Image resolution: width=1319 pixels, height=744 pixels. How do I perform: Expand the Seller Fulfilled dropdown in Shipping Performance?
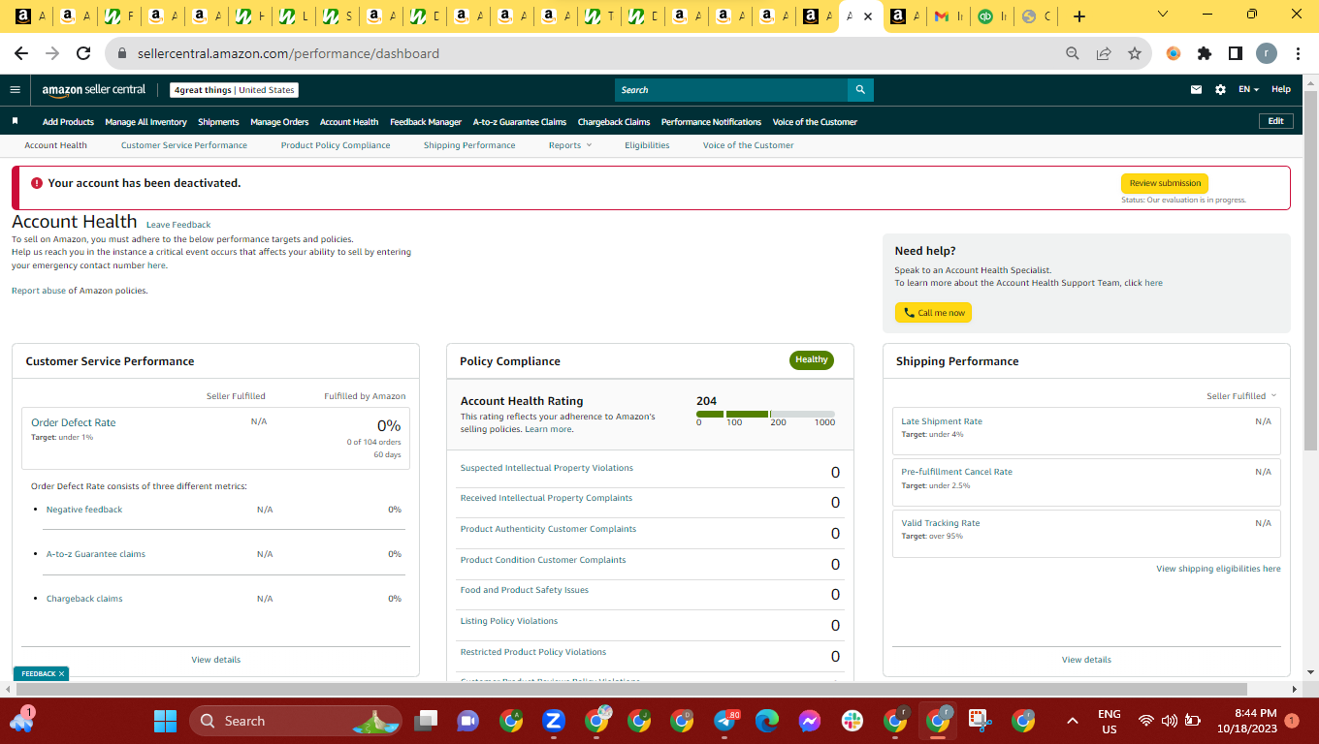(x=1241, y=396)
